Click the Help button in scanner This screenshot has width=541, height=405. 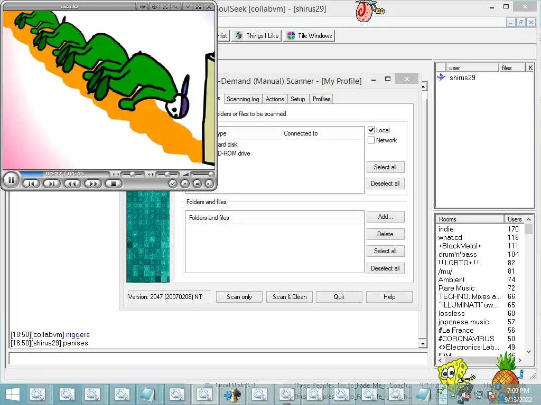389,297
